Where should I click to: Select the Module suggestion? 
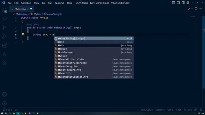tap(94, 49)
